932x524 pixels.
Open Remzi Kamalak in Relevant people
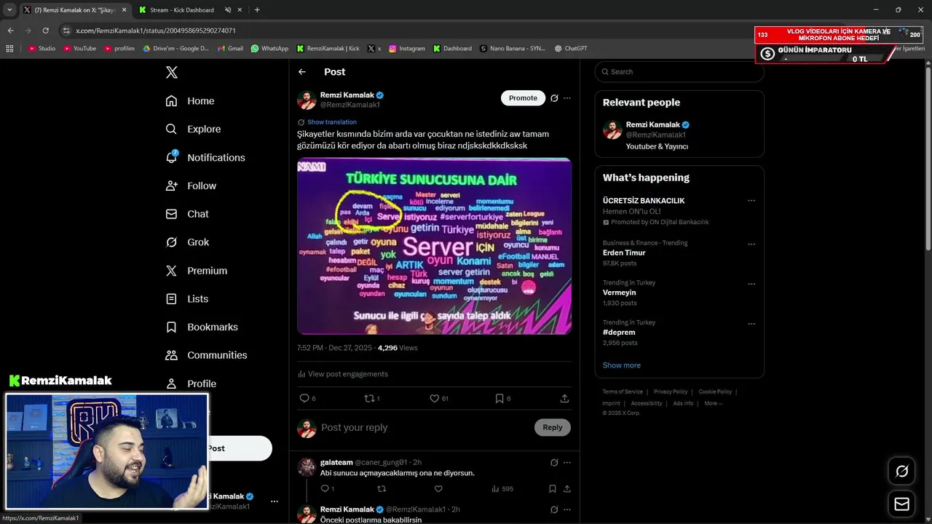click(679, 135)
